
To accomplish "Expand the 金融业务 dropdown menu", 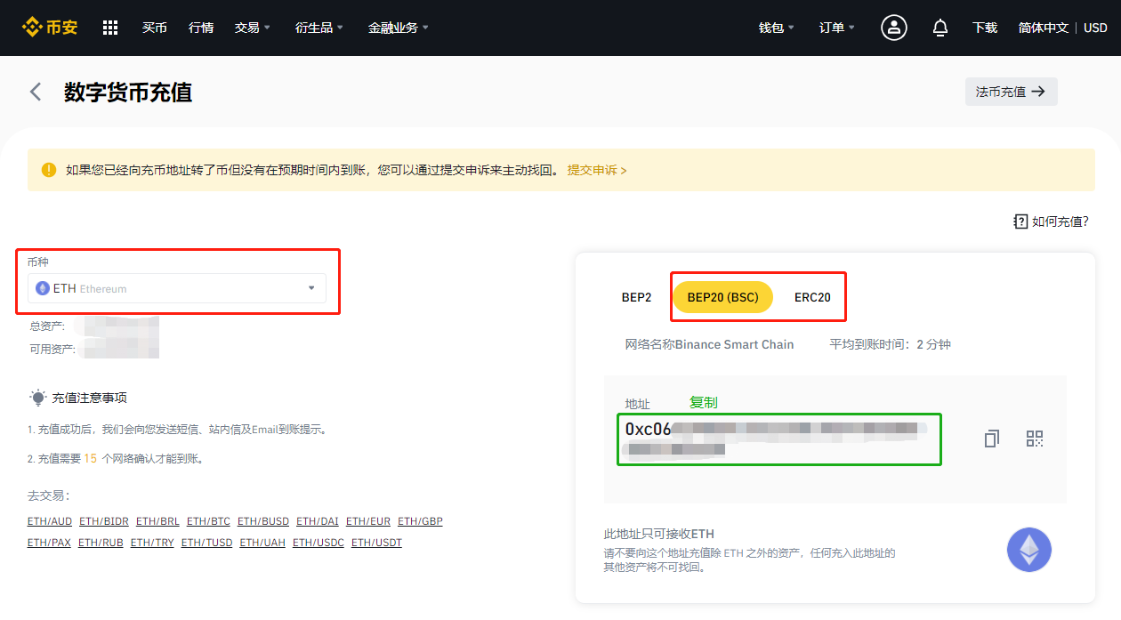I will pyautogui.click(x=399, y=28).
